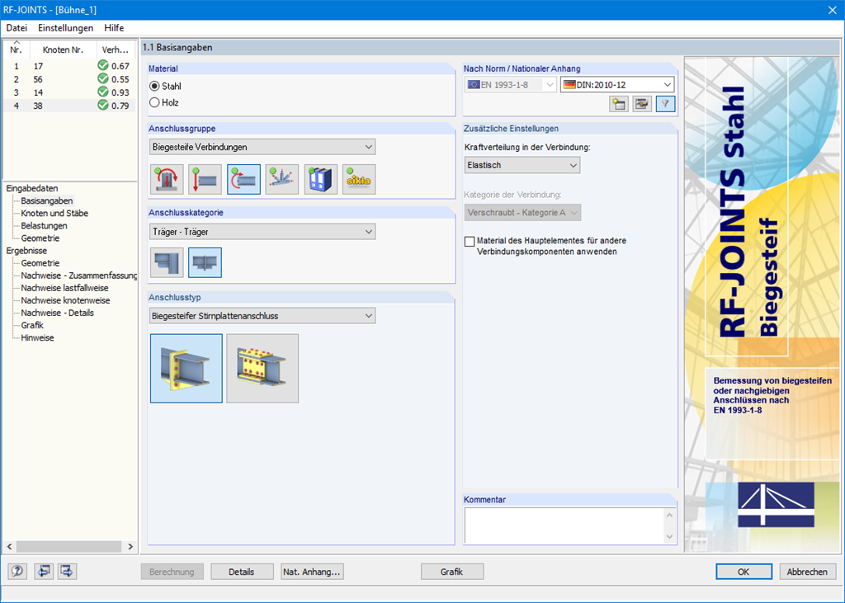Click the Details button

[x=242, y=572]
